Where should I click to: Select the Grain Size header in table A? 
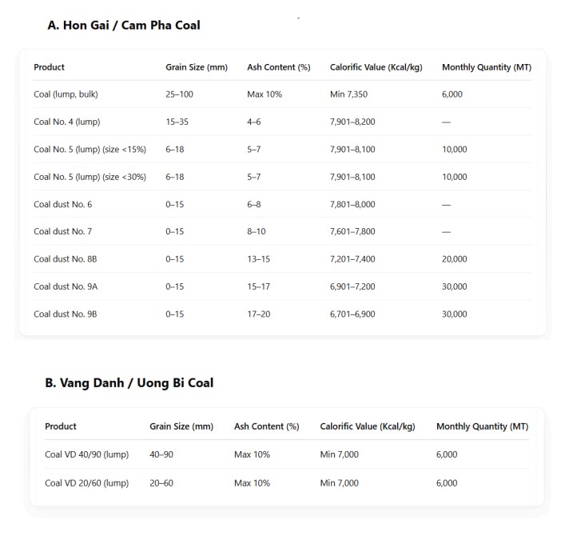pyautogui.click(x=196, y=67)
